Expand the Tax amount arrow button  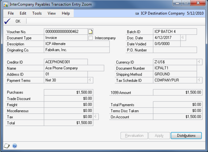[96, 117]
